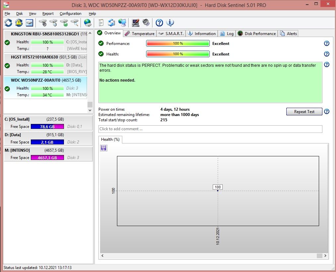The height and width of the screenshot is (272, 336).
Task: Click the green check icon next to Health label
Action: pos(101,54)
